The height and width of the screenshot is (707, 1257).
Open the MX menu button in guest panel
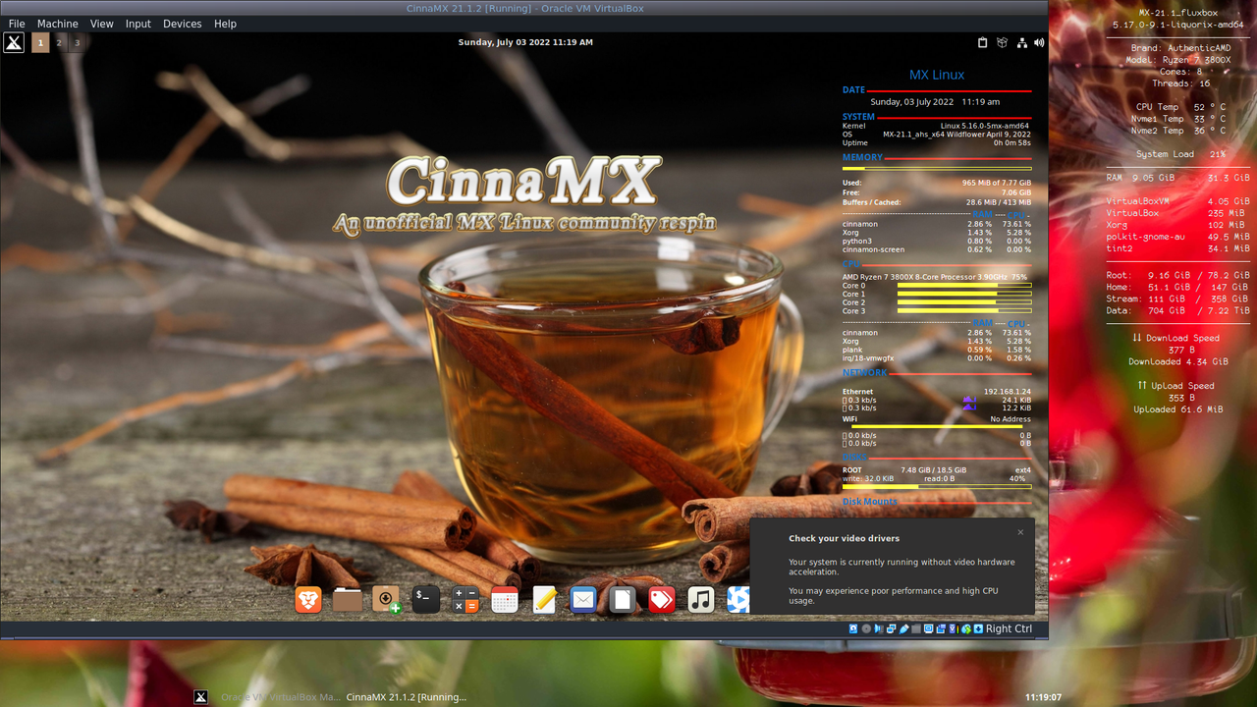pyautogui.click(x=14, y=42)
